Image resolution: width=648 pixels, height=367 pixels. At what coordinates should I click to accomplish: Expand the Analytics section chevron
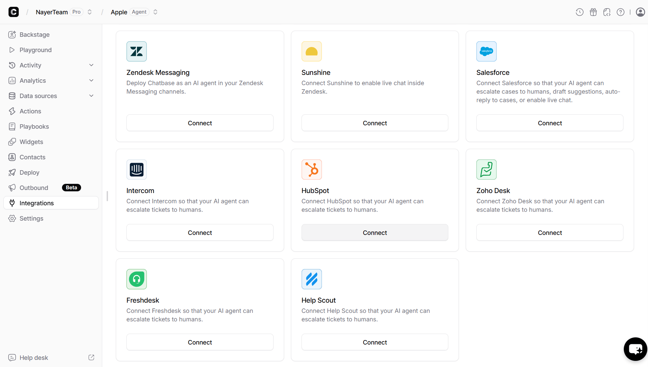(x=91, y=80)
